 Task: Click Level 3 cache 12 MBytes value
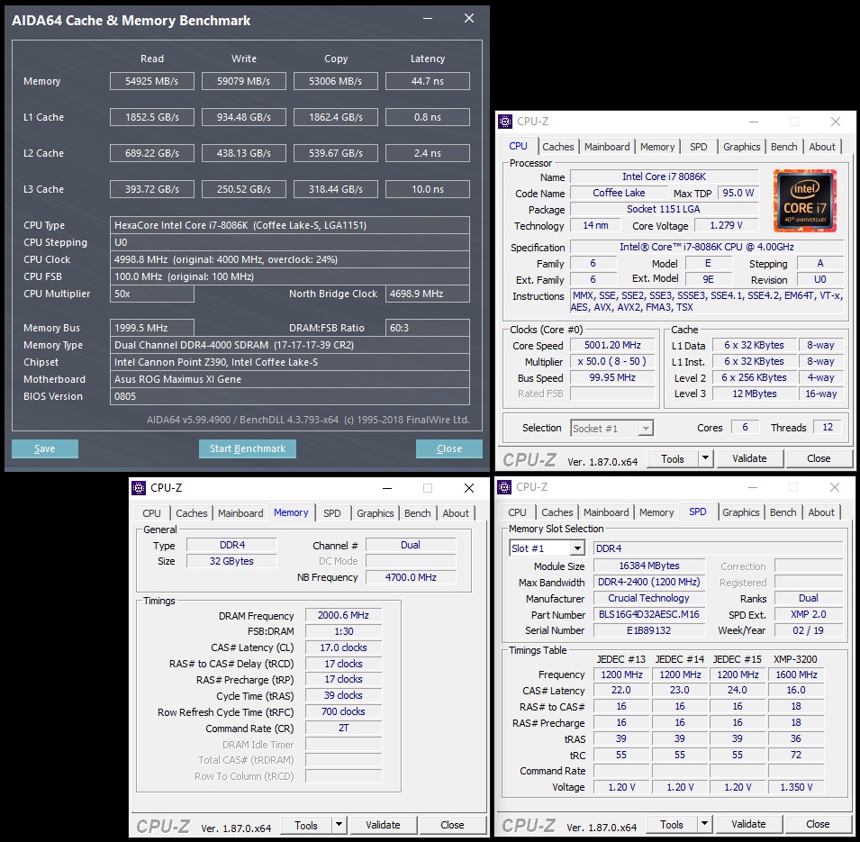point(754,394)
